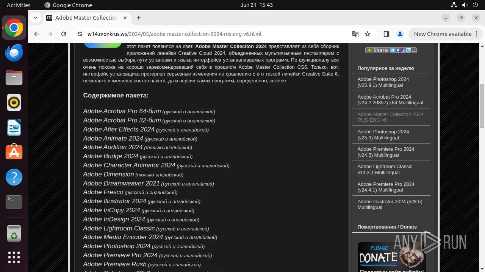Restore the Chrome window size
Viewport: 485px width, 272px height.
461,18
